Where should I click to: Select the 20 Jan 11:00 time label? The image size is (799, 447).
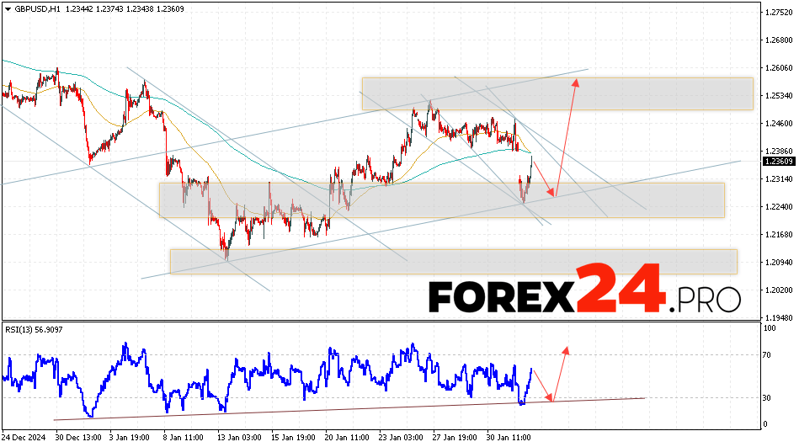[346, 438]
